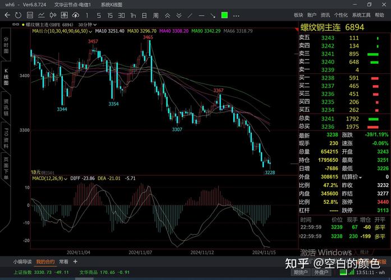Switch to 15 minute period
This screenshot has width=391, height=280.
point(110,15)
